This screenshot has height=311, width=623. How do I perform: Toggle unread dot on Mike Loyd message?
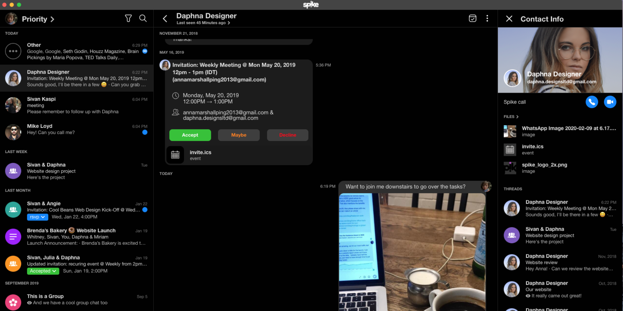click(145, 132)
